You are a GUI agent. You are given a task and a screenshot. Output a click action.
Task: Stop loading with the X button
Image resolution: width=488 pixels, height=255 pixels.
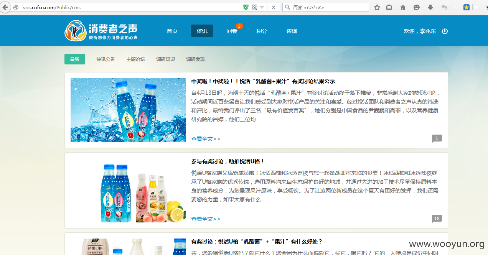tap(273, 7)
